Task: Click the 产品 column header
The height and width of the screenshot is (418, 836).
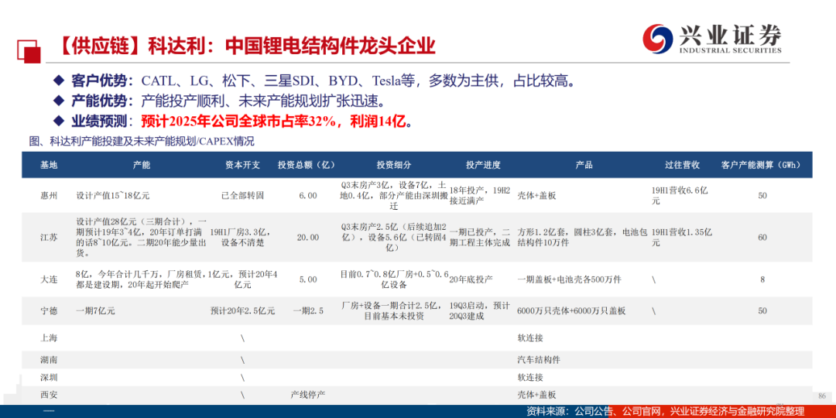Action: [584, 166]
